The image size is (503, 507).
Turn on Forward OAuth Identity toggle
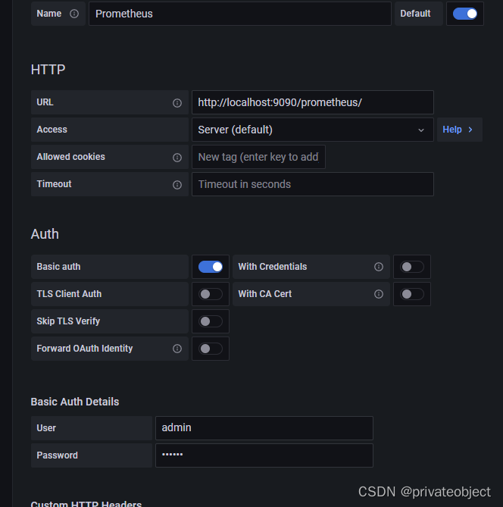click(211, 349)
